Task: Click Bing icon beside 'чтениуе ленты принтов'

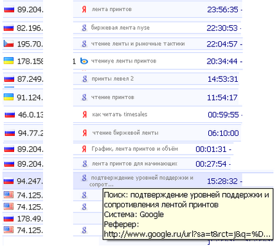Action: coord(84,61)
